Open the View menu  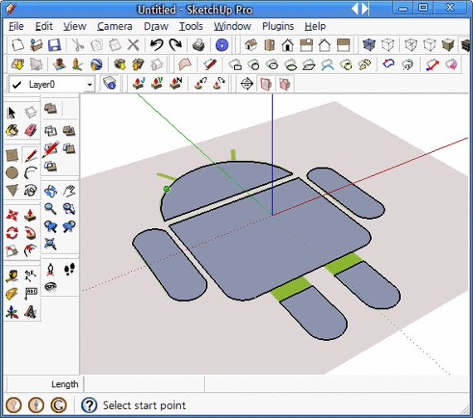pyautogui.click(x=75, y=27)
